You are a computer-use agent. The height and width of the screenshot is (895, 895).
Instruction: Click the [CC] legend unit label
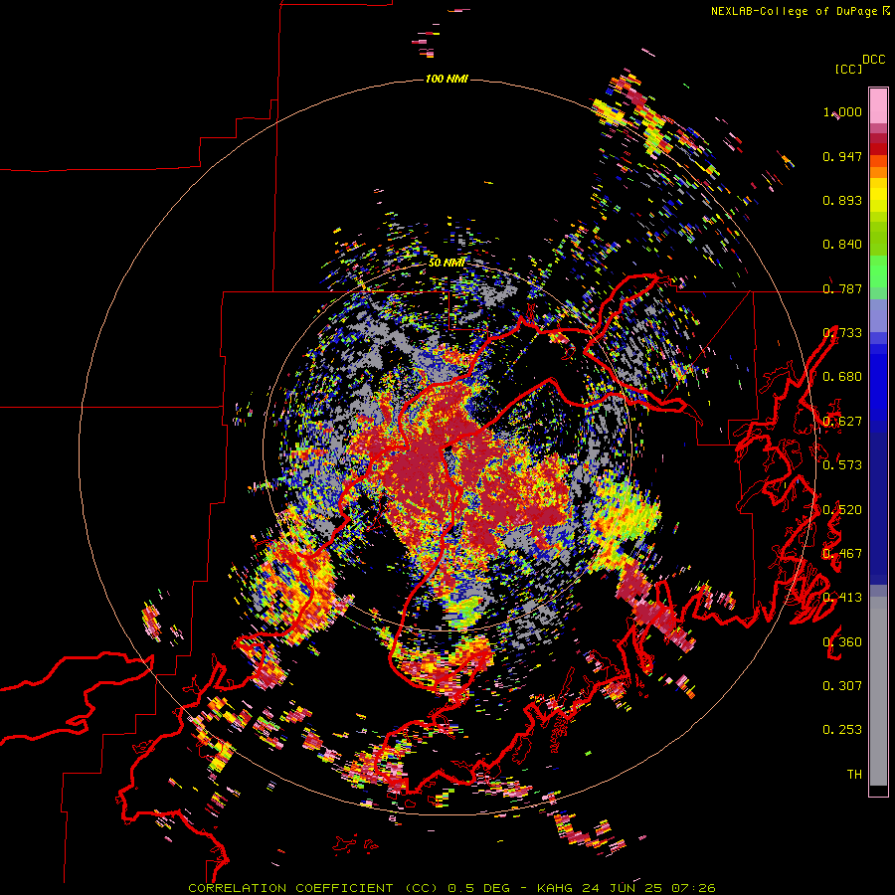[x=848, y=69]
